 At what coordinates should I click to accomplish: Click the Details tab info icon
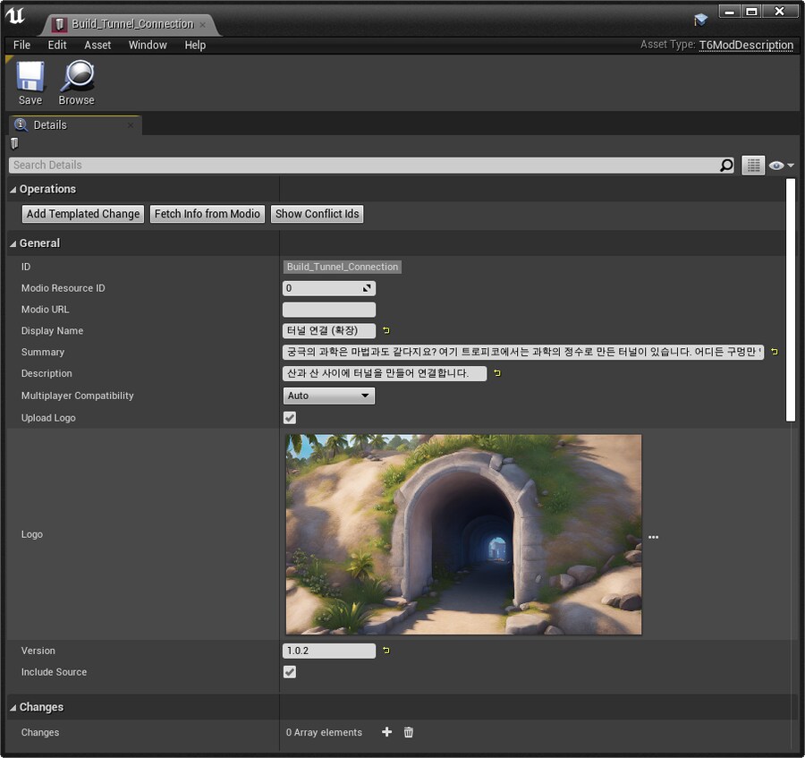[x=21, y=124]
